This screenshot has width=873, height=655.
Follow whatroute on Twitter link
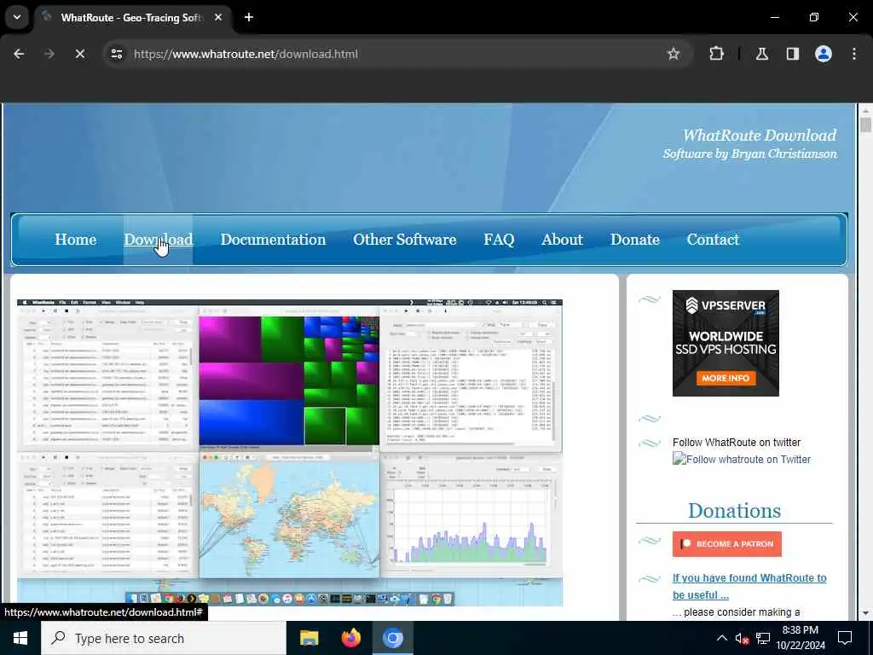pyautogui.click(x=742, y=460)
